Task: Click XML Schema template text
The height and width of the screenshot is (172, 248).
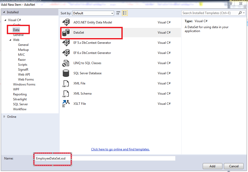Action: tap(82, 94)
